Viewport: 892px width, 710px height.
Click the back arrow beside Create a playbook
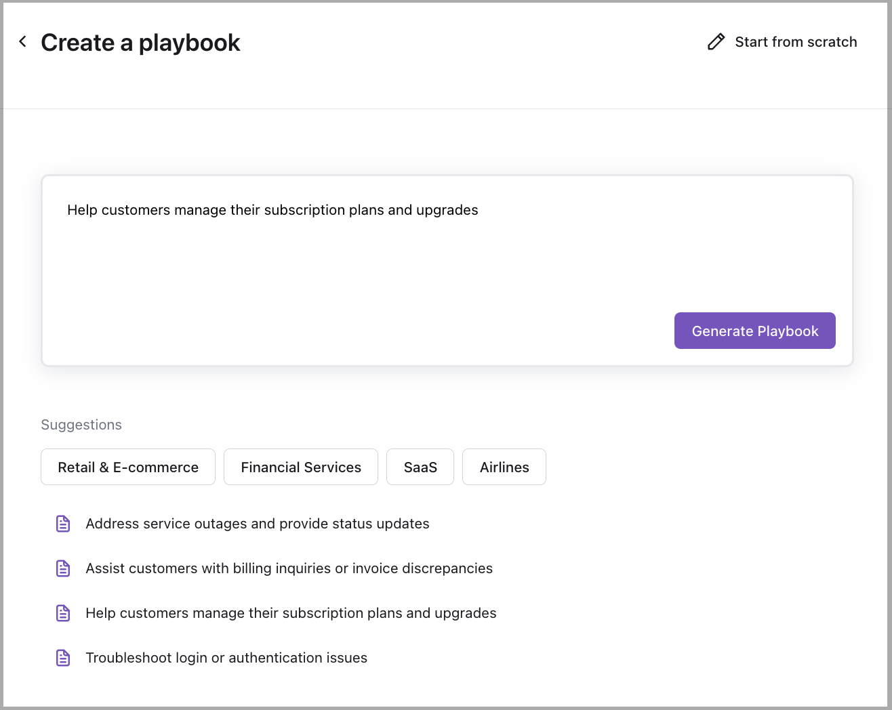pyautogui.click(x=22, y=41)
